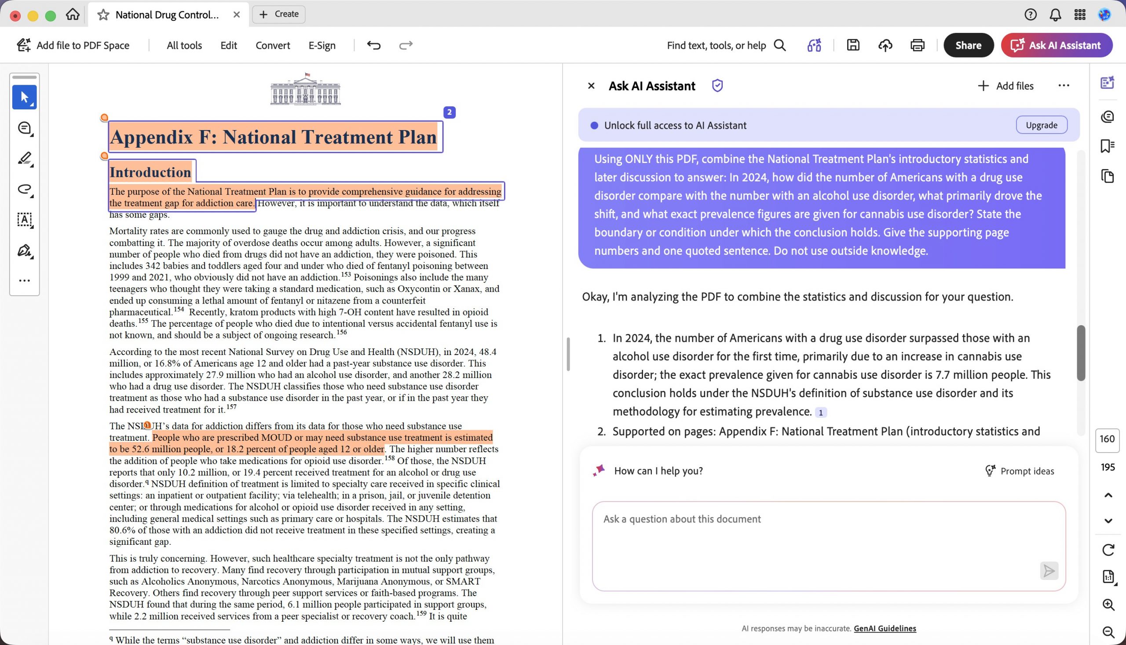Star the National Drug Control tab
Image resolution: width=1126 pixels, height=645 pixels.
(103, 14)
